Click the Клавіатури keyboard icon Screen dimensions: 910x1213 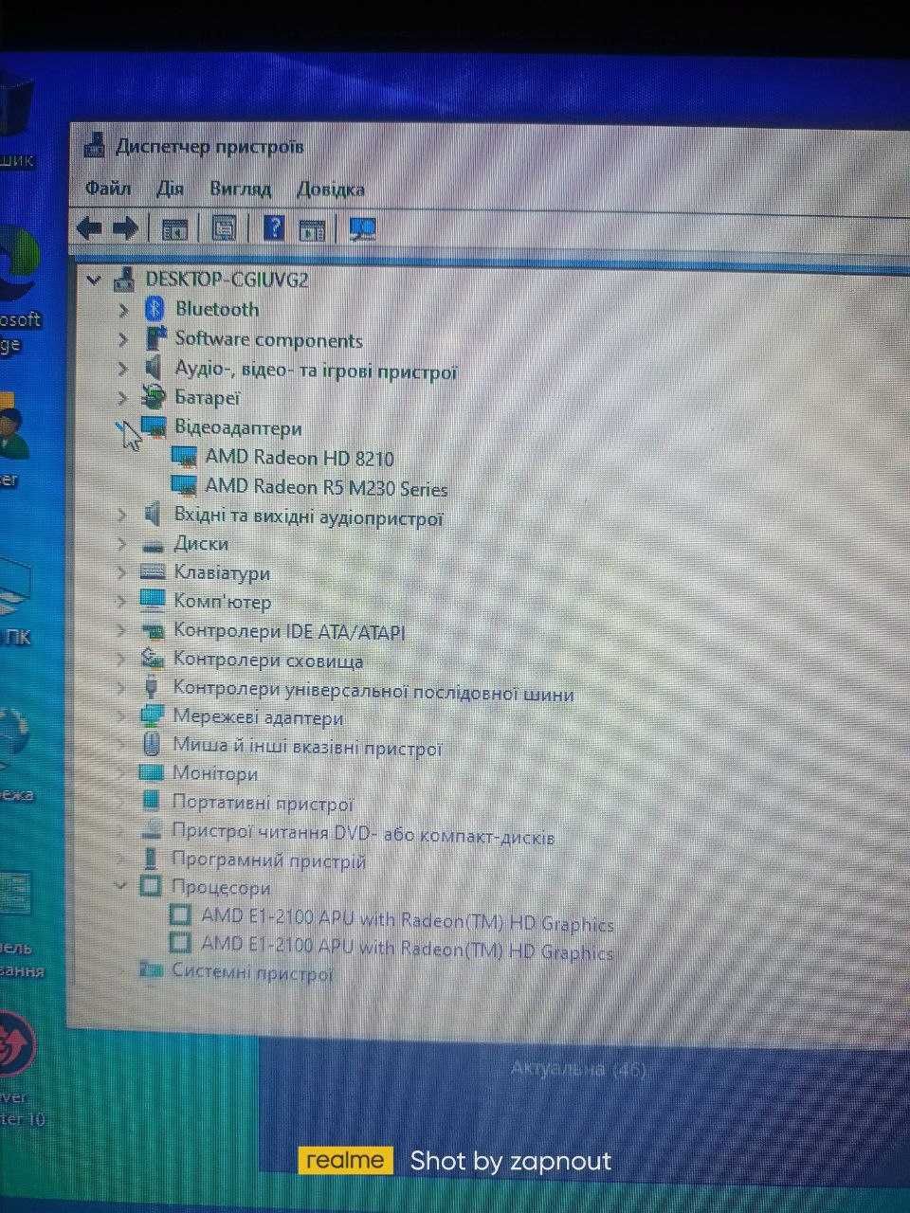pos(153,572)
